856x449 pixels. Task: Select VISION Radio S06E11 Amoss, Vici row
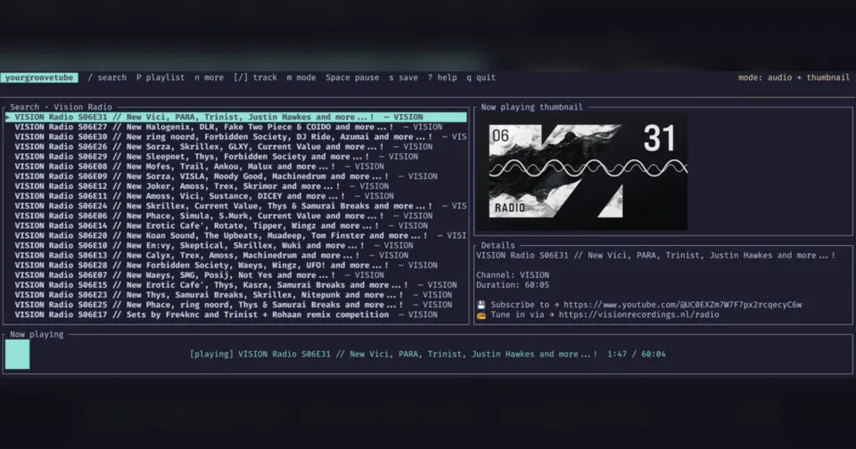[235, 196]
